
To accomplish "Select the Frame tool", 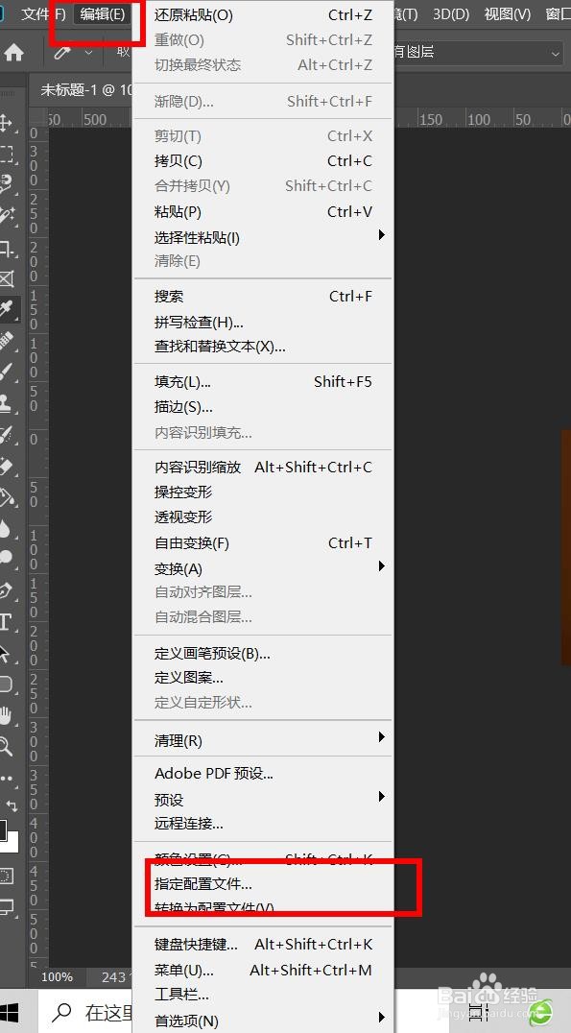I will 6,278.
